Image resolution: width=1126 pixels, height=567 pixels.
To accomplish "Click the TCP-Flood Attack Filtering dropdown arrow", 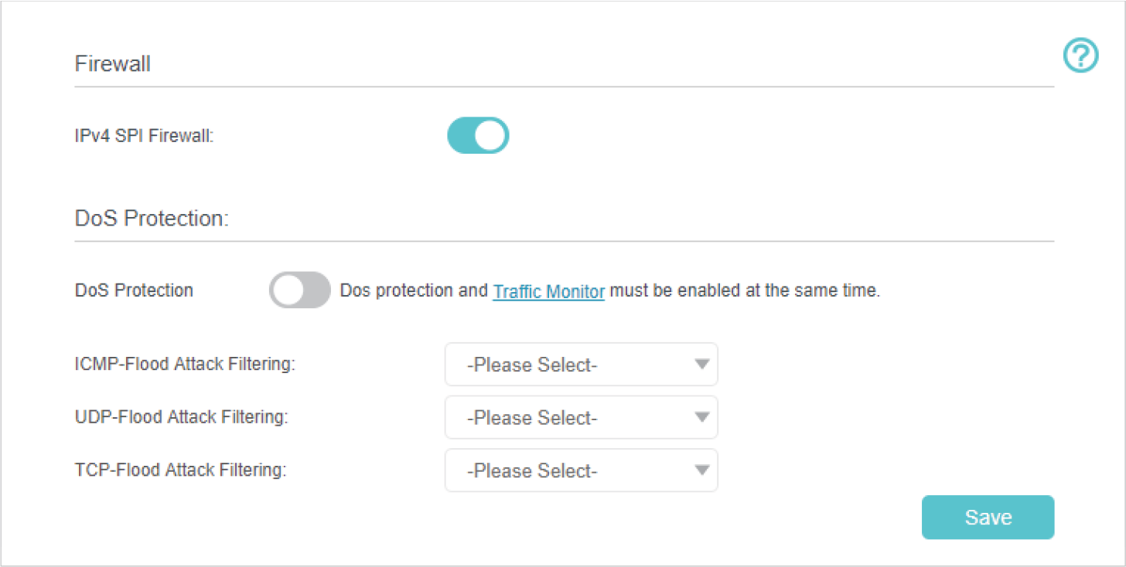I will [x=701, y=470].
